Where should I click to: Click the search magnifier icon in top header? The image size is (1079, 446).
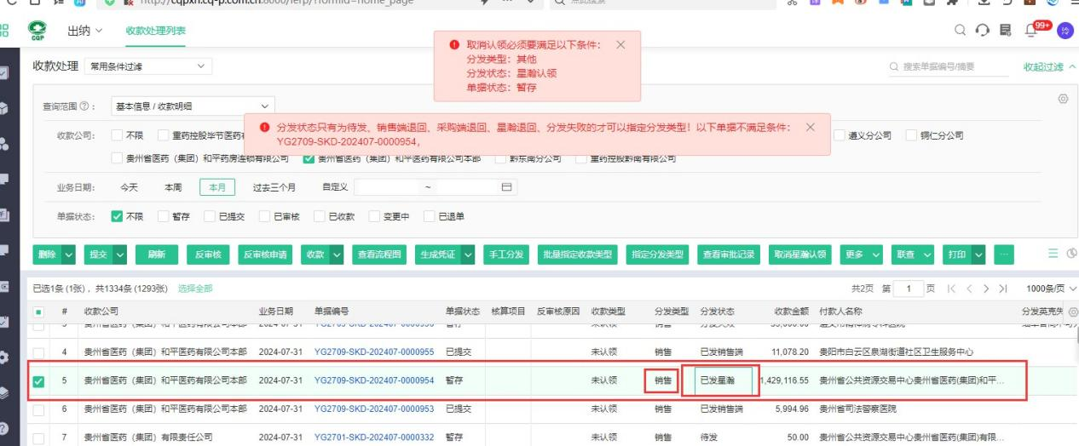pos(960,31)
